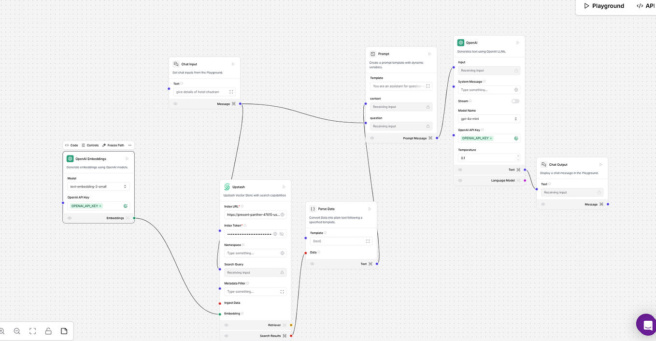The height and width of the screenshot is (341, 656).
Task: Run the Prompt node with its play icon
Action: point(429,54)
